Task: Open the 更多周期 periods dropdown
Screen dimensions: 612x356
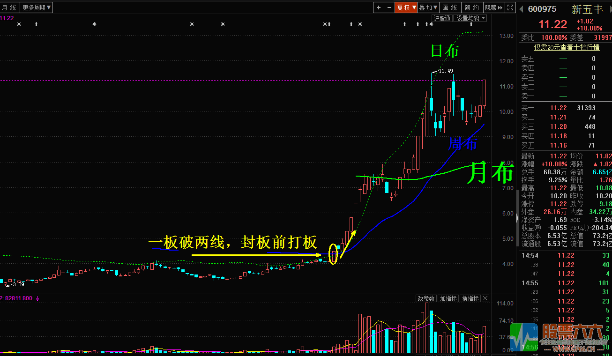Action: (37, 7)
